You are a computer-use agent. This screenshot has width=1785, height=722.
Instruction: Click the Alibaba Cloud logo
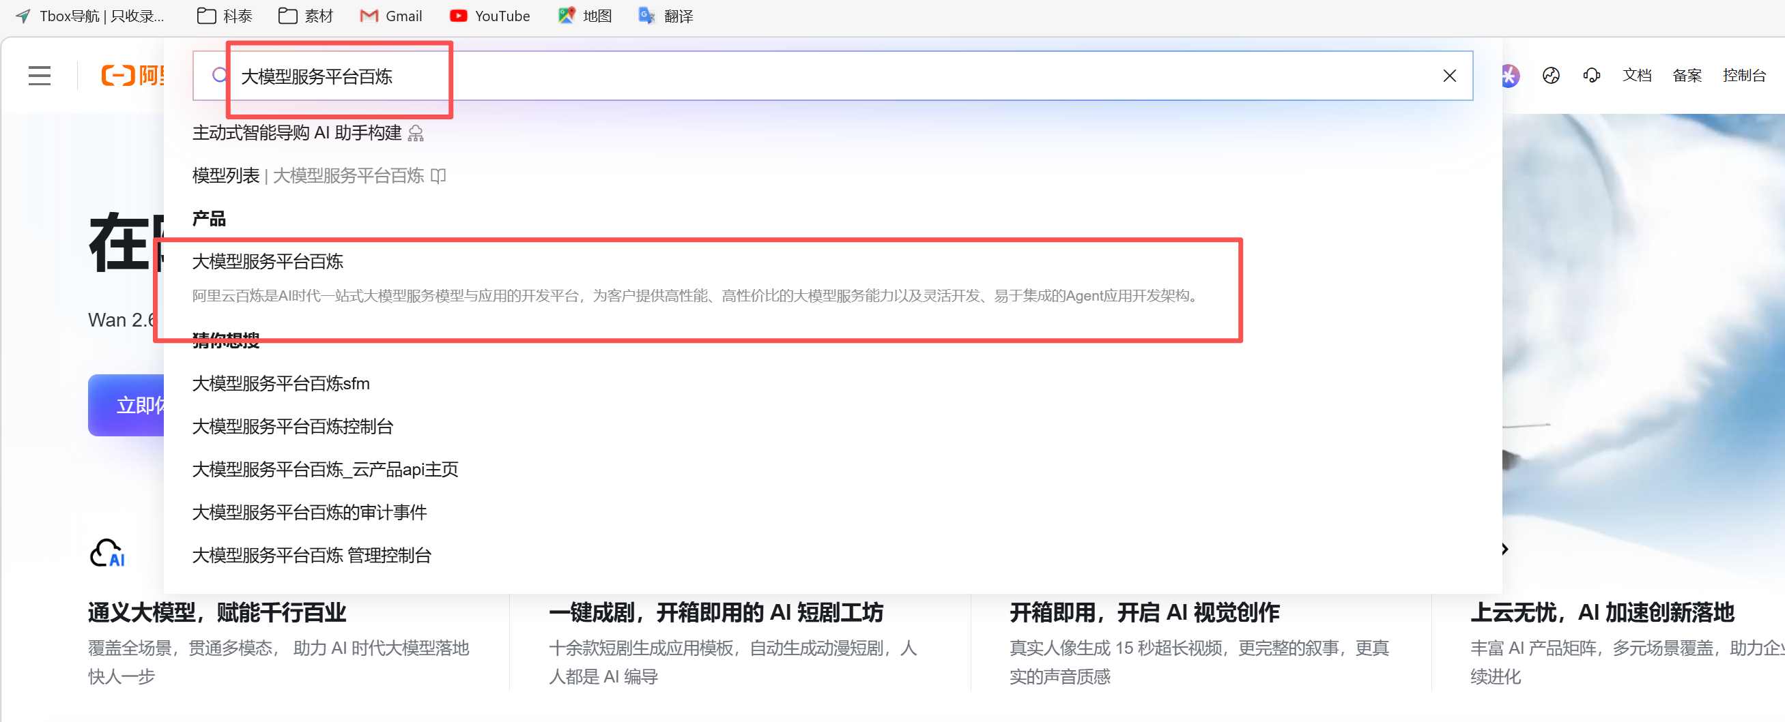tap(132, 76)
